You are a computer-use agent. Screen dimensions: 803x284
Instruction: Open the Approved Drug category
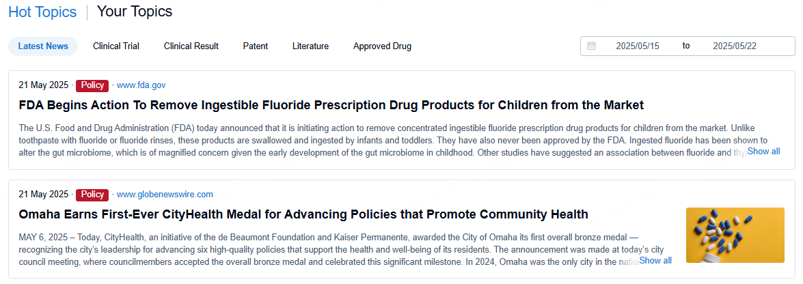(382, 46)
